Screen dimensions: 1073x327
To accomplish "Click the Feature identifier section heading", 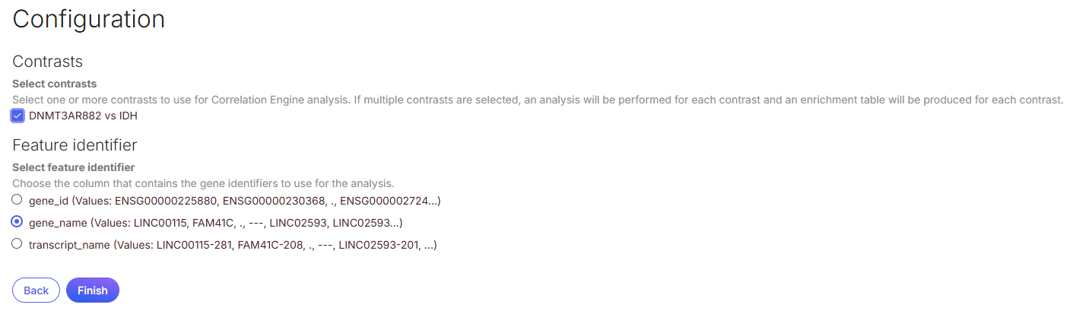I will [x=75, y=144].
